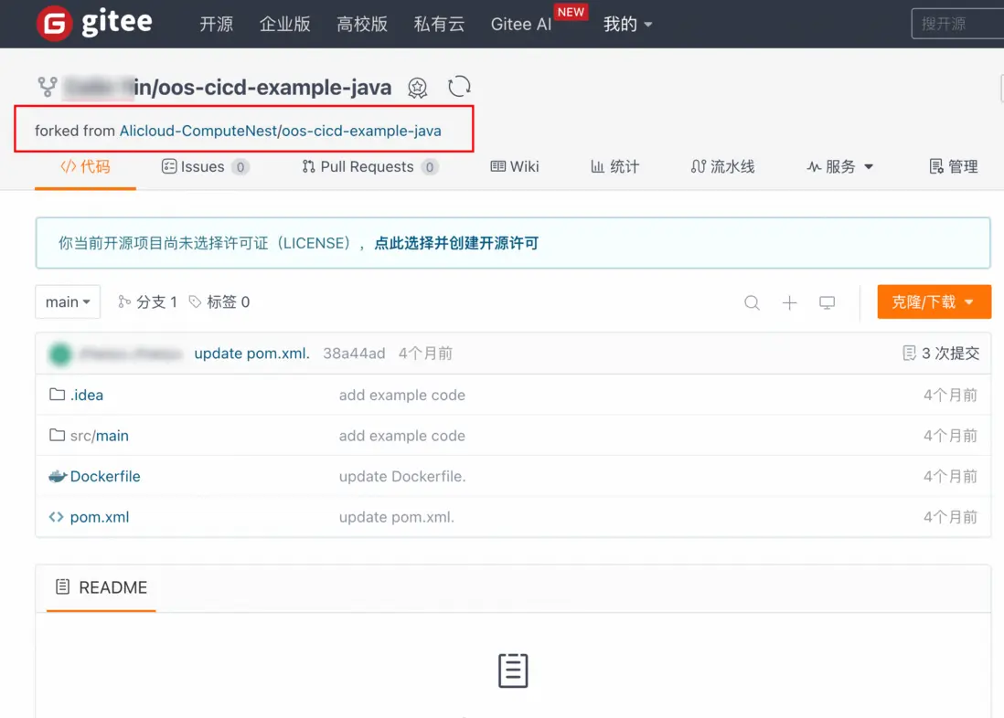Screen dimensions: 1004x718
Task: Open 高校版 in top navigation
Action: 362,25
